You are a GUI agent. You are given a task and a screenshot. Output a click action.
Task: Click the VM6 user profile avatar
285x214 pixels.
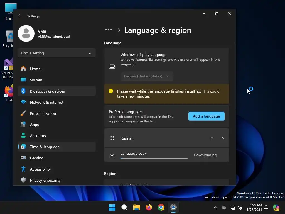pos(26,33)
